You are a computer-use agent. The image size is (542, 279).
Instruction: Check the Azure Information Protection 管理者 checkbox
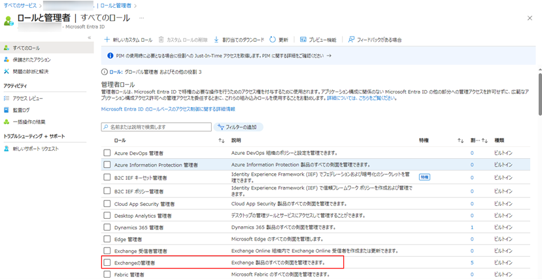(x=107, y=165)
